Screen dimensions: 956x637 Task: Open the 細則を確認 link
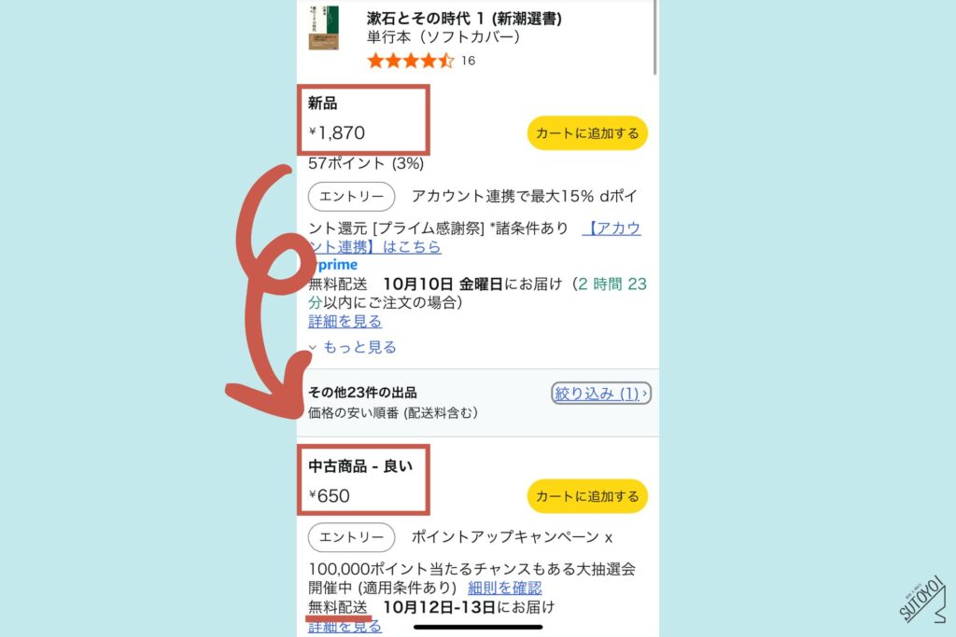504,588
